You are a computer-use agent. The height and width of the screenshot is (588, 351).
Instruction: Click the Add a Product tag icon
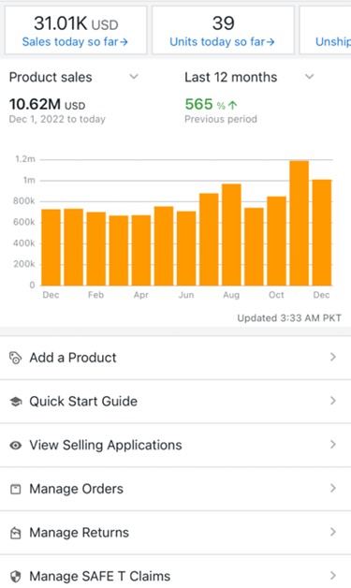15,358
